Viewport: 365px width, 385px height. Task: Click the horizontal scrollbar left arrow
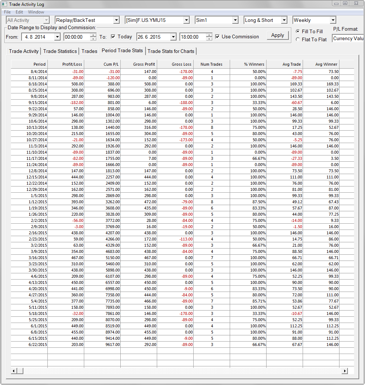pyautogui.click(x=14, y=371)
